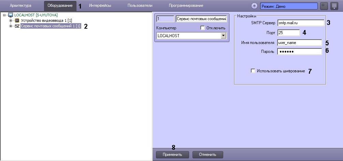The height and width of the screenshot is (161, 343).
Task: Collapse the LOCALHOST tree node
Action: [x=4, y=15]
